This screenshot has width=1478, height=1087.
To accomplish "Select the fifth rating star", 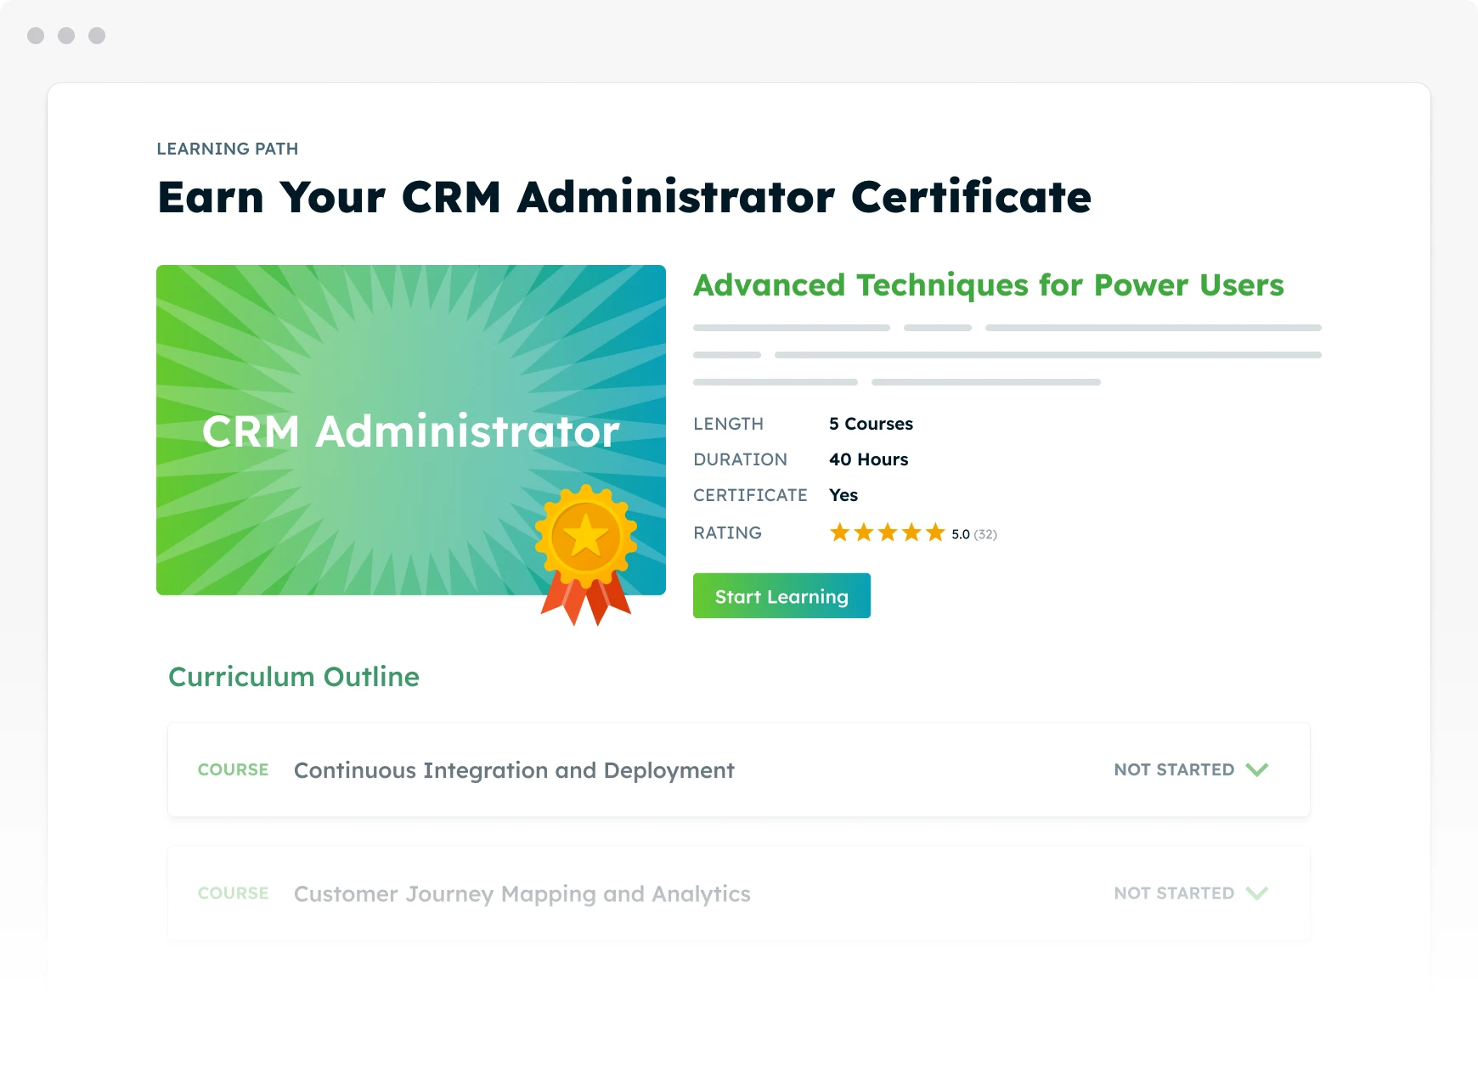I will pyautogui.click(x=935, y=532).
